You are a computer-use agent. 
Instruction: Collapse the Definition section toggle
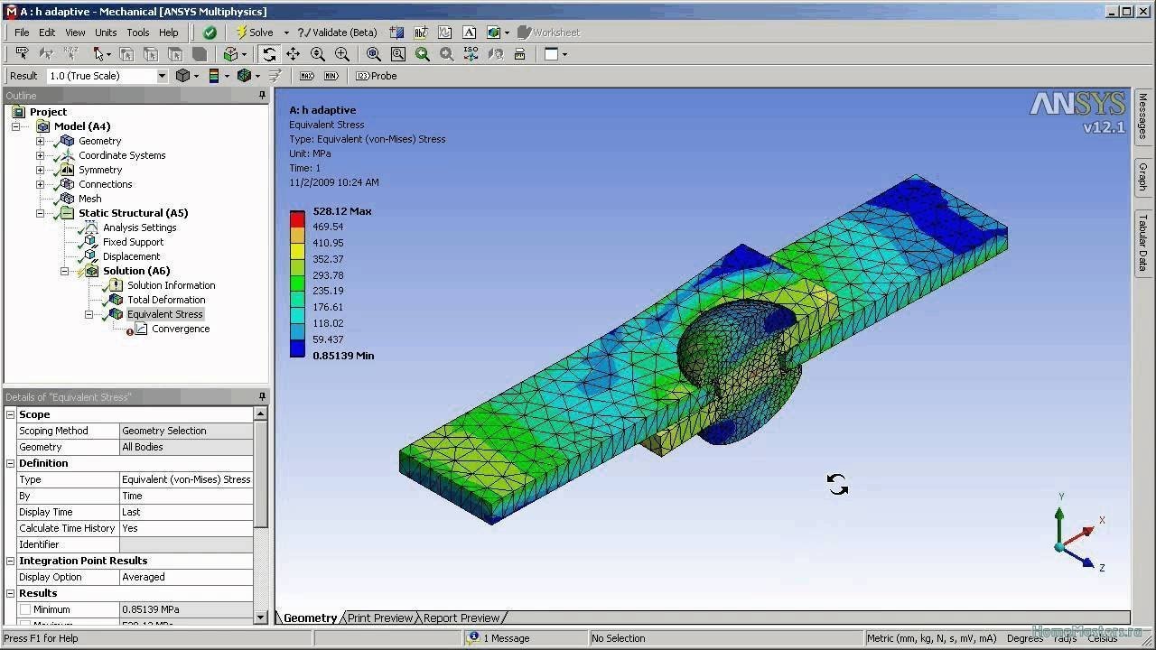click(11, 463)
